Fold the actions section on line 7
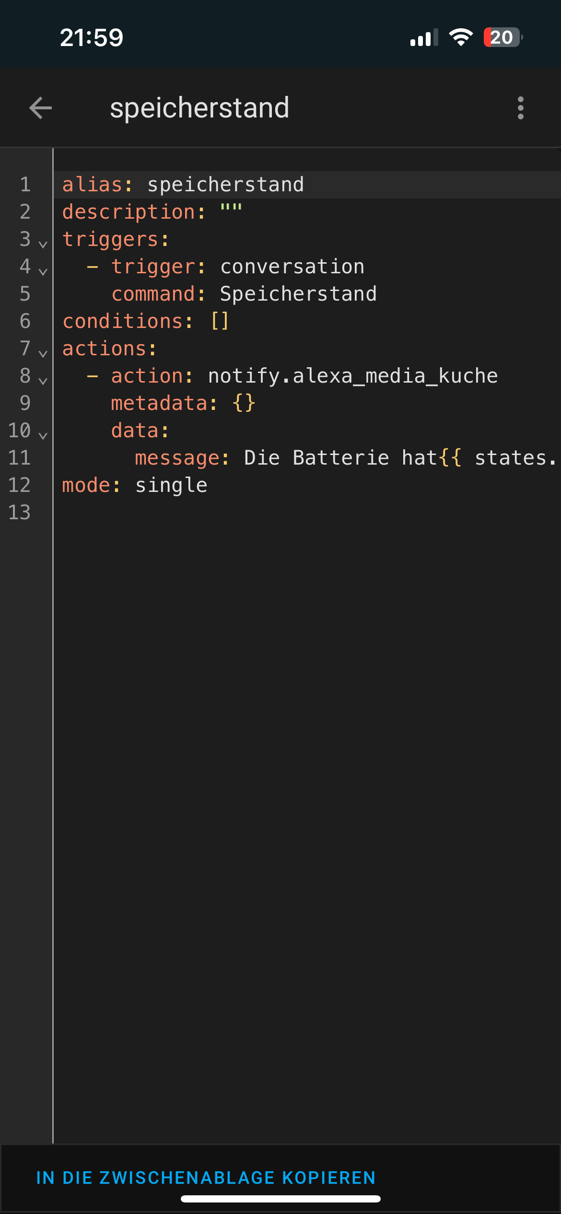The width and height of the screenshot is (561, 1214). pyautogui.click(x=43, y=353)
